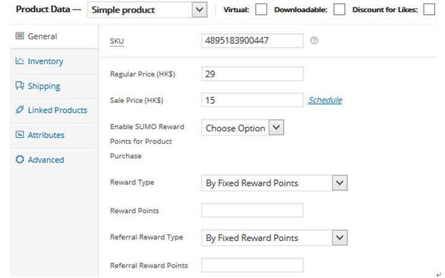Click the Attributes panel icon
445x278 pixels.
click(x=20, y=134)
